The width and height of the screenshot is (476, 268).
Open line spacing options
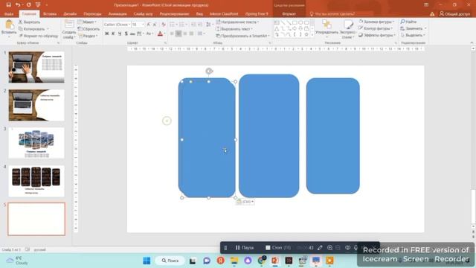(x=209, y=25)
